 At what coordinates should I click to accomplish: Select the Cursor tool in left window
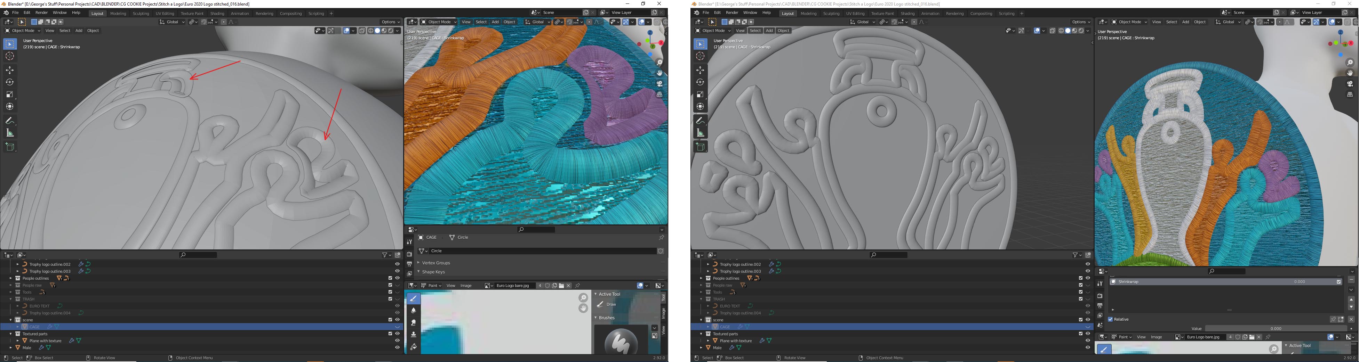point(10,56)
